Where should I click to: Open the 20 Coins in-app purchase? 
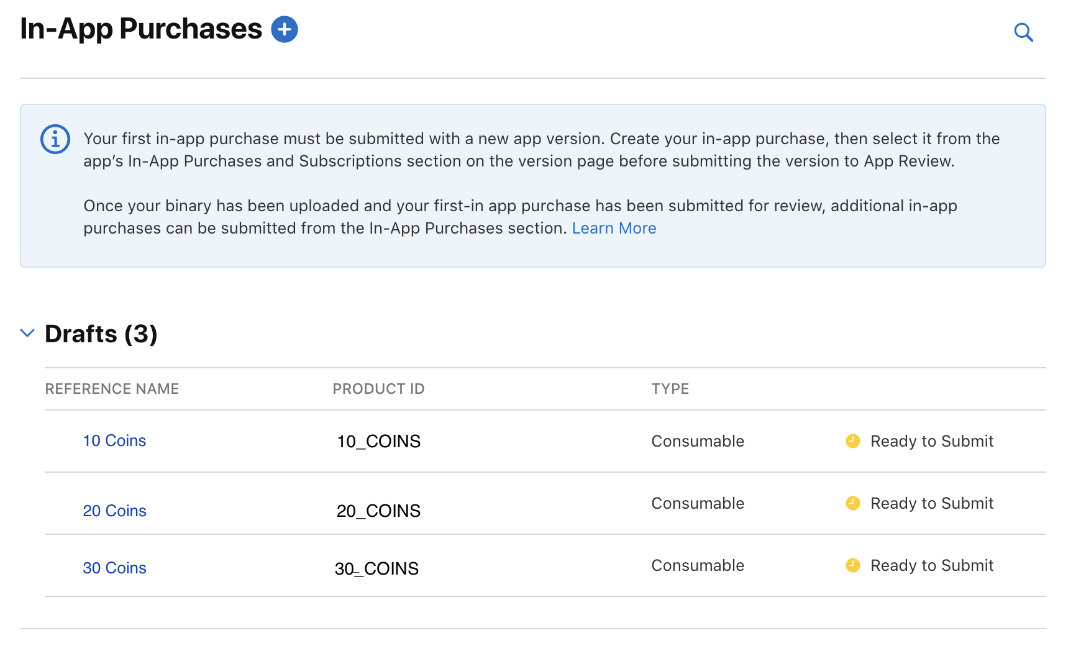114,511
